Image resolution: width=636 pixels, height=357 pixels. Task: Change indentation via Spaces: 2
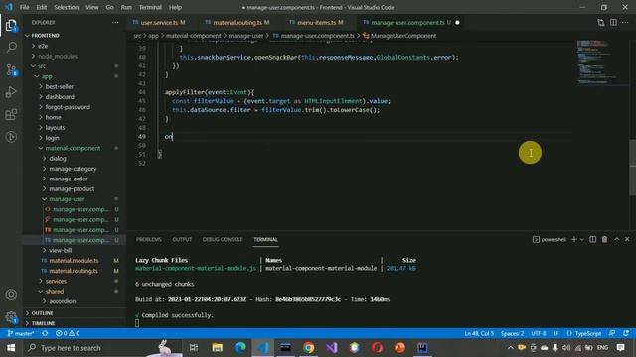point(512,333)
